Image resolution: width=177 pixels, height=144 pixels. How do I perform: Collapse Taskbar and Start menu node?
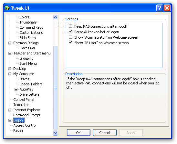click(x=10, y=53)
